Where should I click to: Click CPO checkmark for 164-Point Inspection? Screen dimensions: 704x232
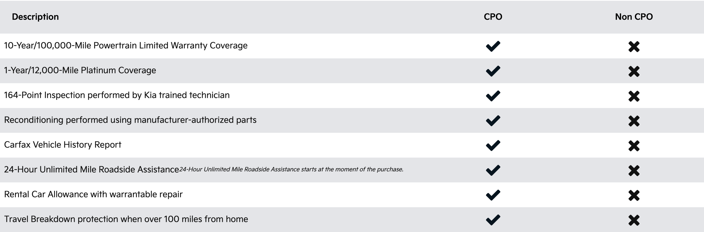click(493, 96)
